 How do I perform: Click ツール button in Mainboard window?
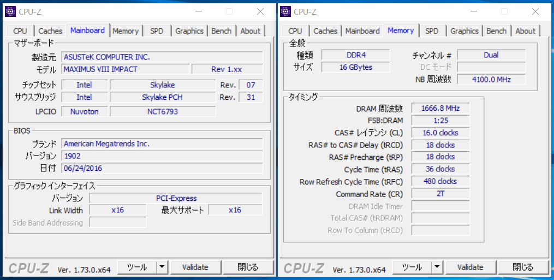pyautogui.click(x=137, y=267)
